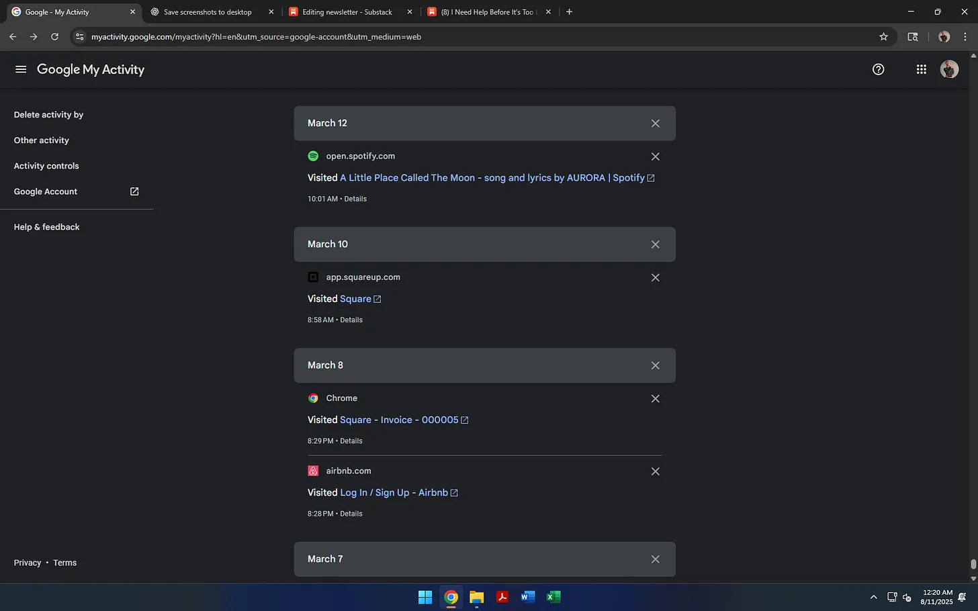Open the Windows Start menu
The width and height of the screenshot is (978, 611).
pyautogui.click(x=425, y=597)
